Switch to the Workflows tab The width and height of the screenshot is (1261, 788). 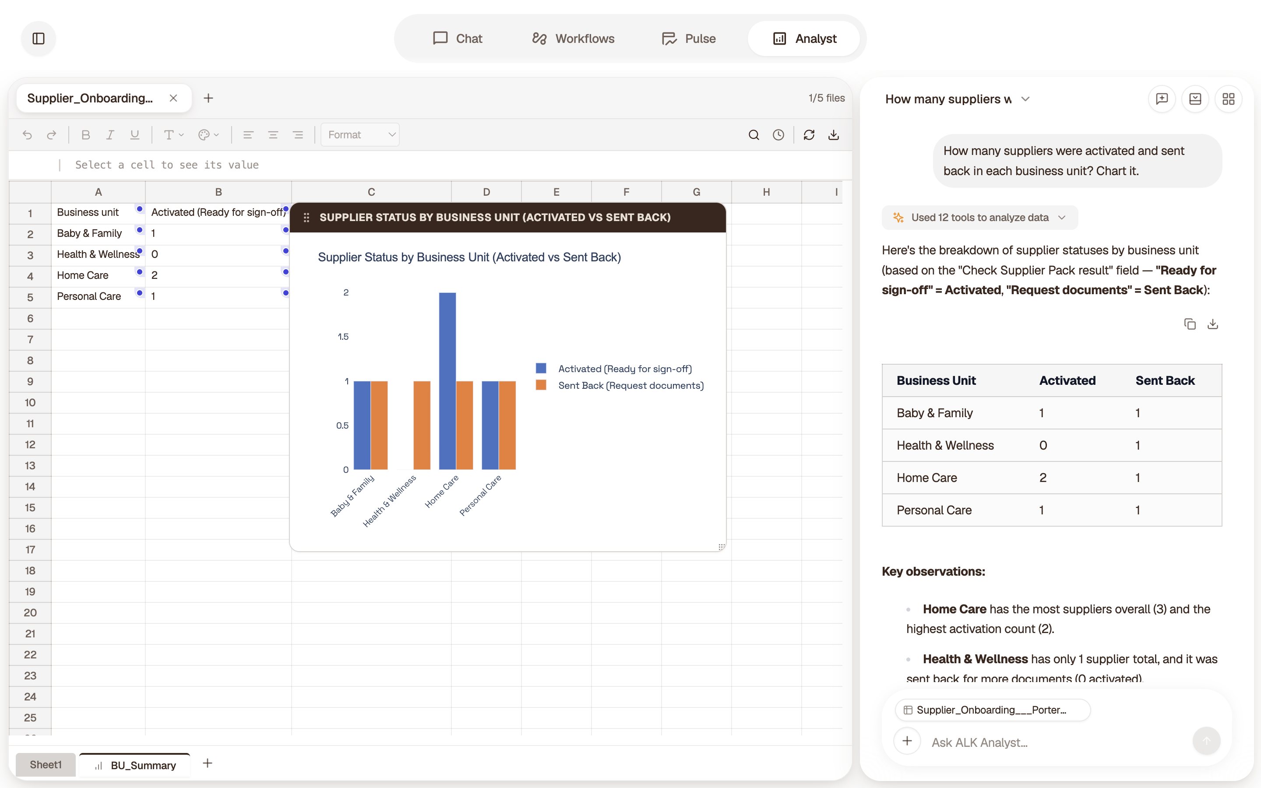pyautogui.click(x=573, y=39)
